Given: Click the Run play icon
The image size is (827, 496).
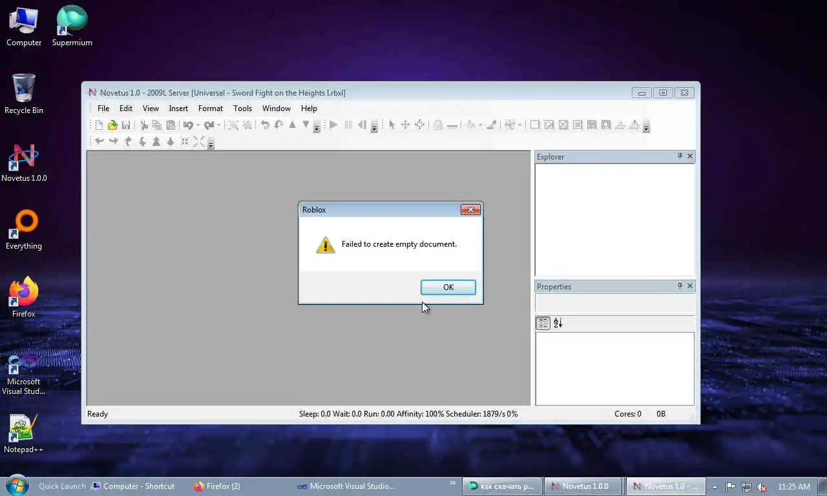Looking at the screenshot, I should pos(333,125).
